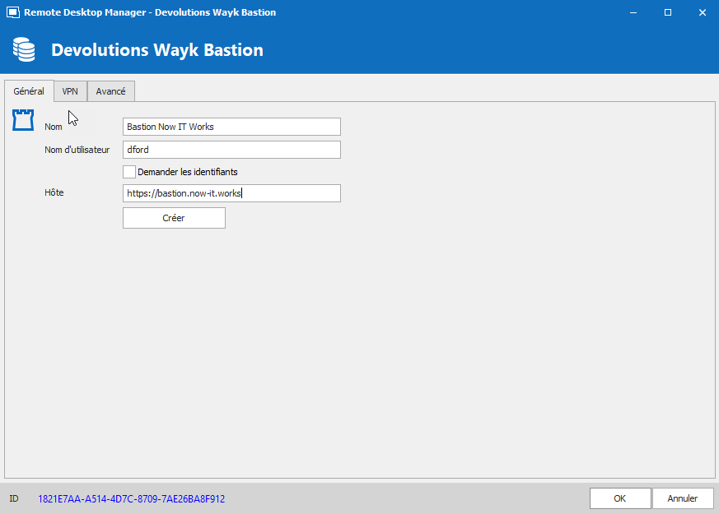The width and height of the screenshot is (719, 514).
Task: Click the entry ID GUID link
Action: (x=131, y=499)
